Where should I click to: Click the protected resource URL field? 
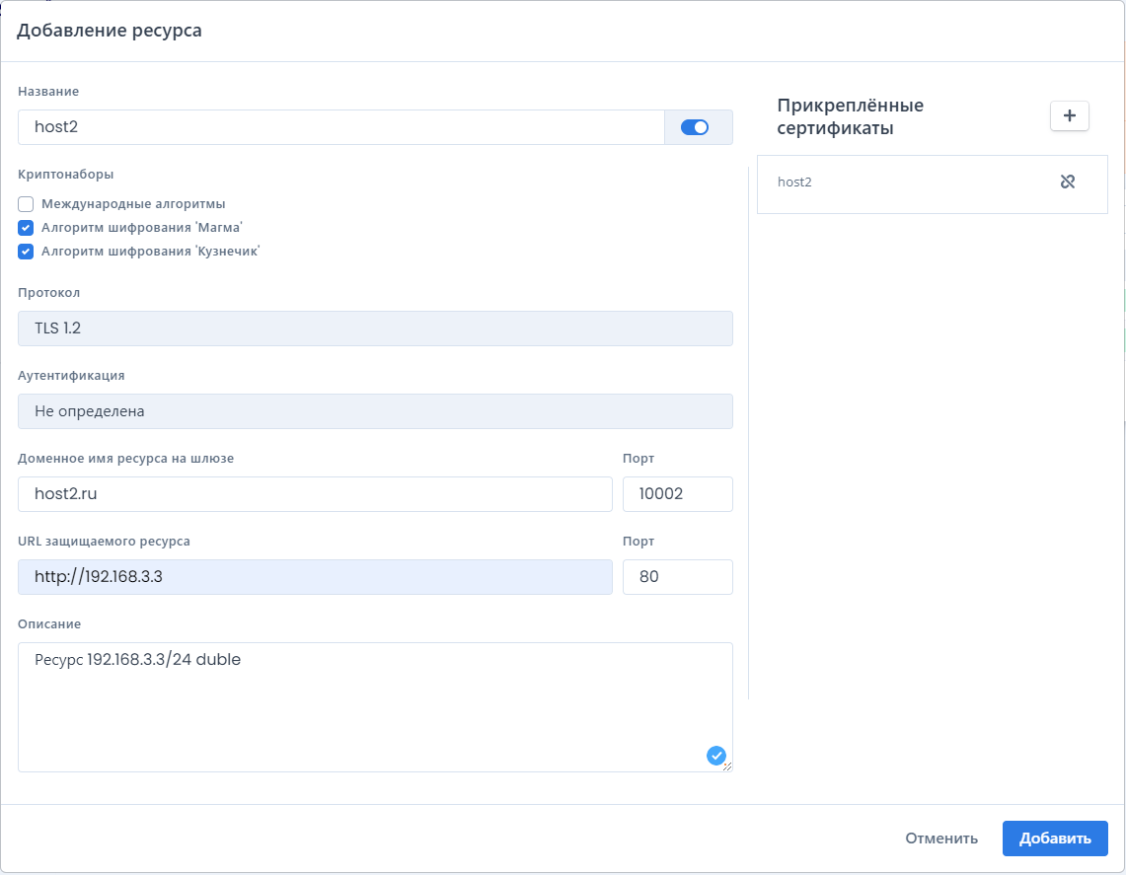click(315, 577)
